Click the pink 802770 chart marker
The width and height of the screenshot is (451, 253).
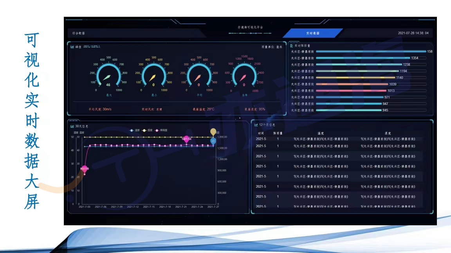click(85, 169)
